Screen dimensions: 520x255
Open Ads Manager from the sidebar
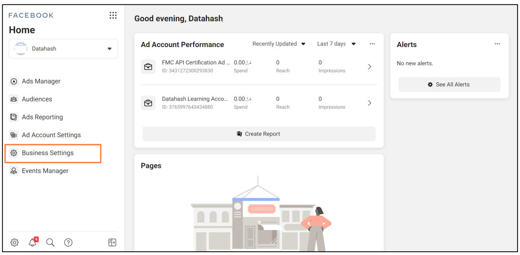point(41,81)
